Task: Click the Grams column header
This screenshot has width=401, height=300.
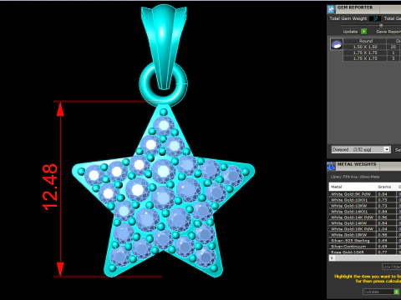Action: (x=386, y=187)
